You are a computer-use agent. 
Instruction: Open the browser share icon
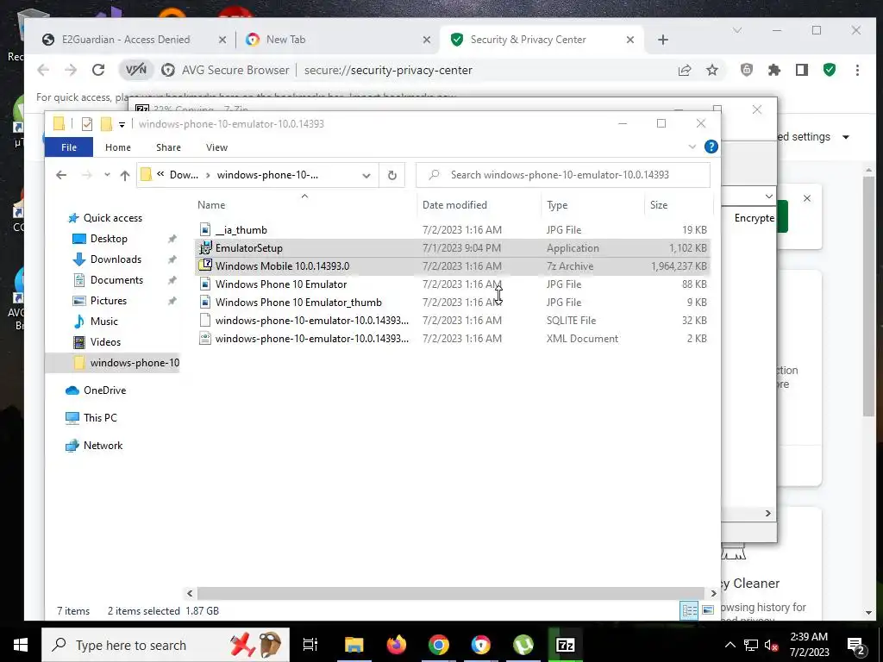click(x=684, y=70)
